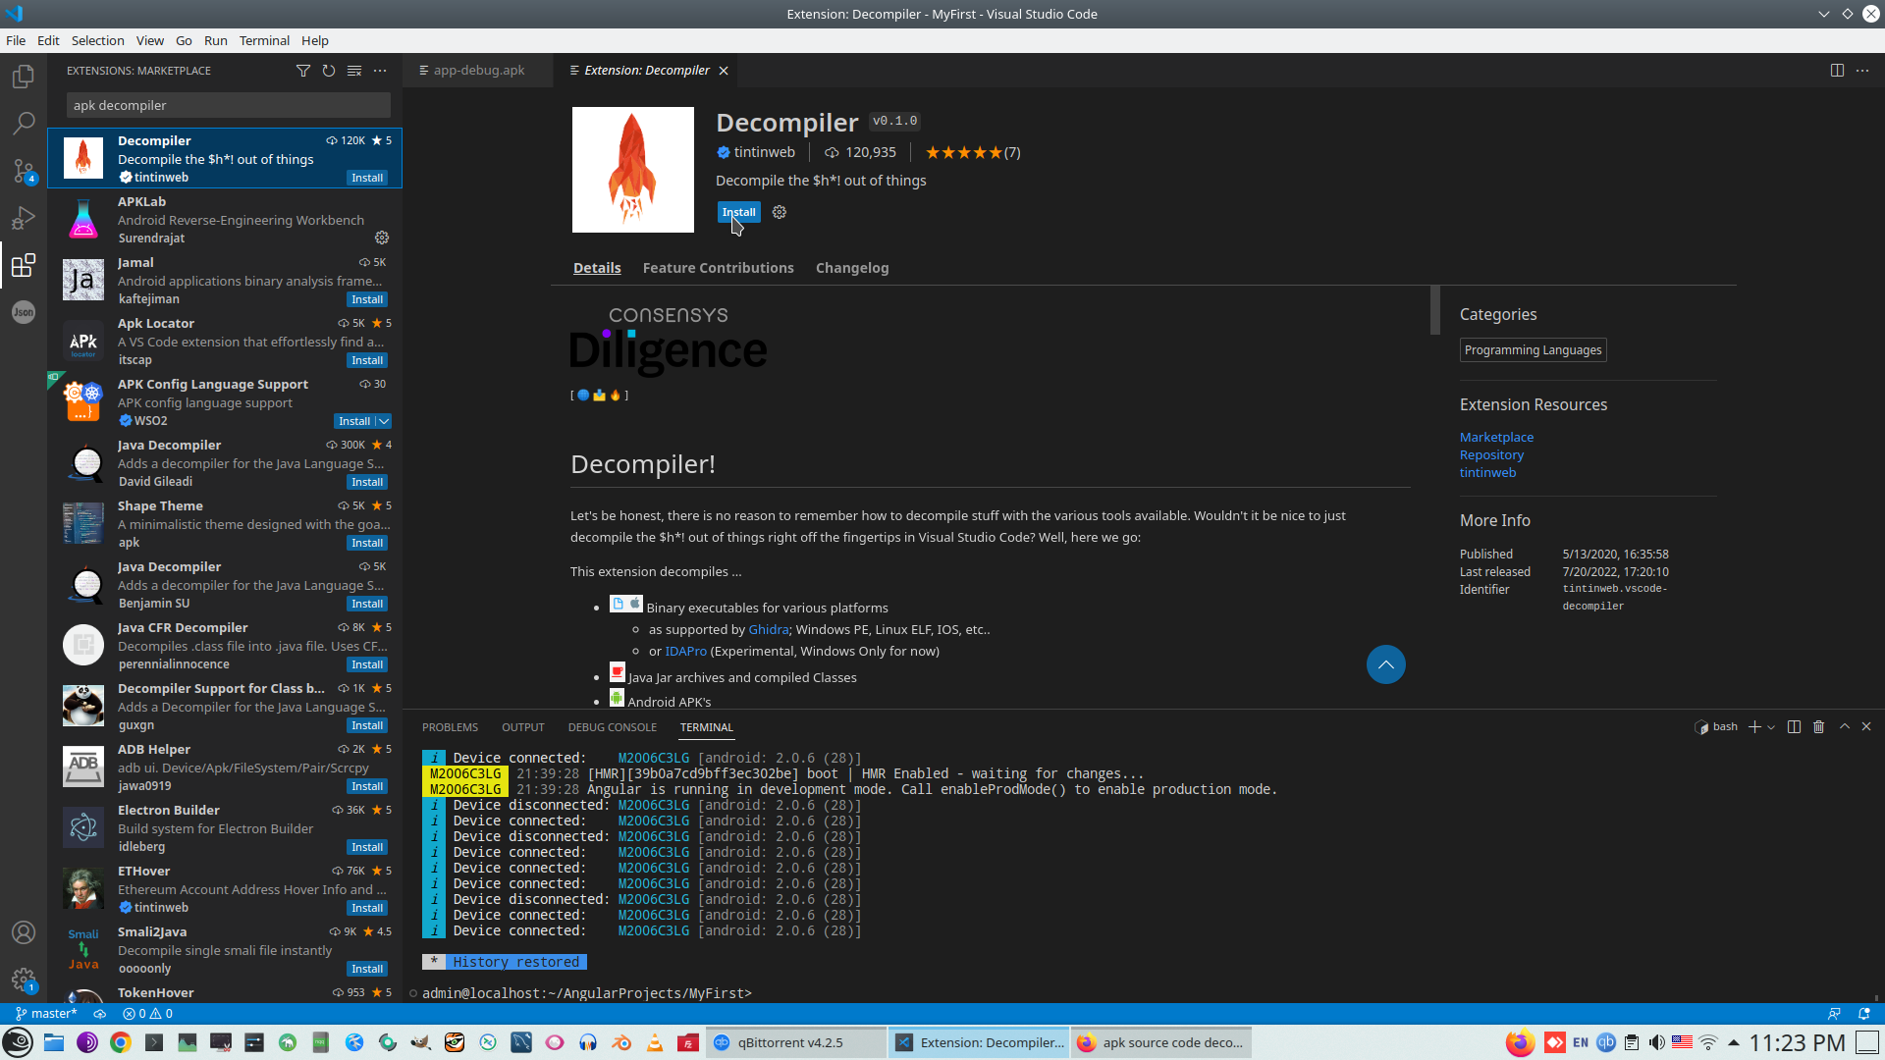
Task: Toggle maximize terminal panel size chevron
Action: point(1845,727)
